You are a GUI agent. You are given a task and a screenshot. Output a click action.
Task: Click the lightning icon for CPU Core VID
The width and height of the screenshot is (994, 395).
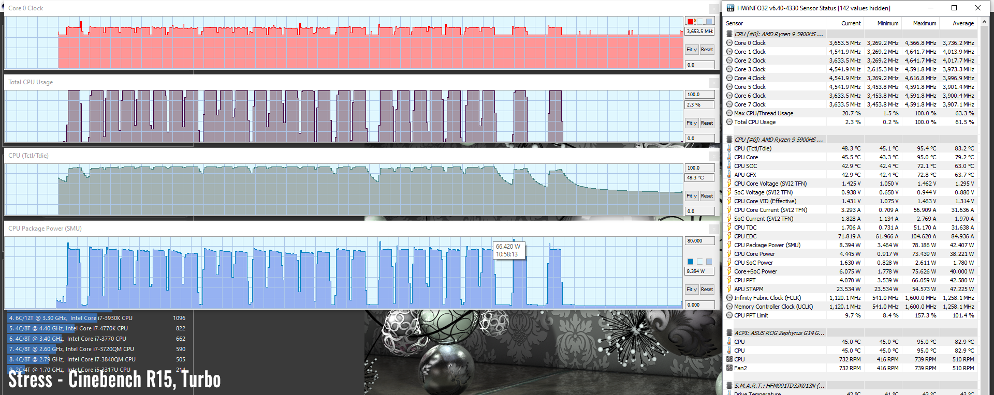pos(729,201)
